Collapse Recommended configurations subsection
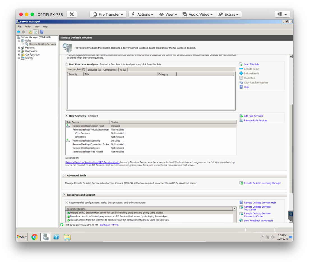 pos(67,202)
